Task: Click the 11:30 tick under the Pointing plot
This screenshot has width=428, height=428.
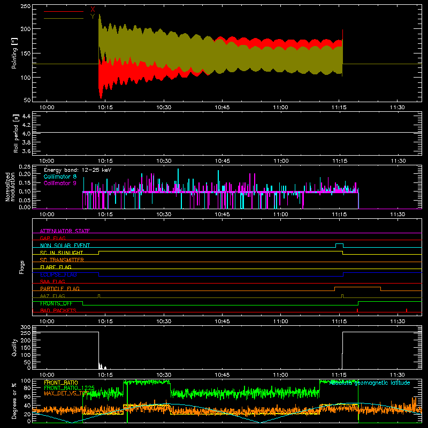Action: point(398,108)
